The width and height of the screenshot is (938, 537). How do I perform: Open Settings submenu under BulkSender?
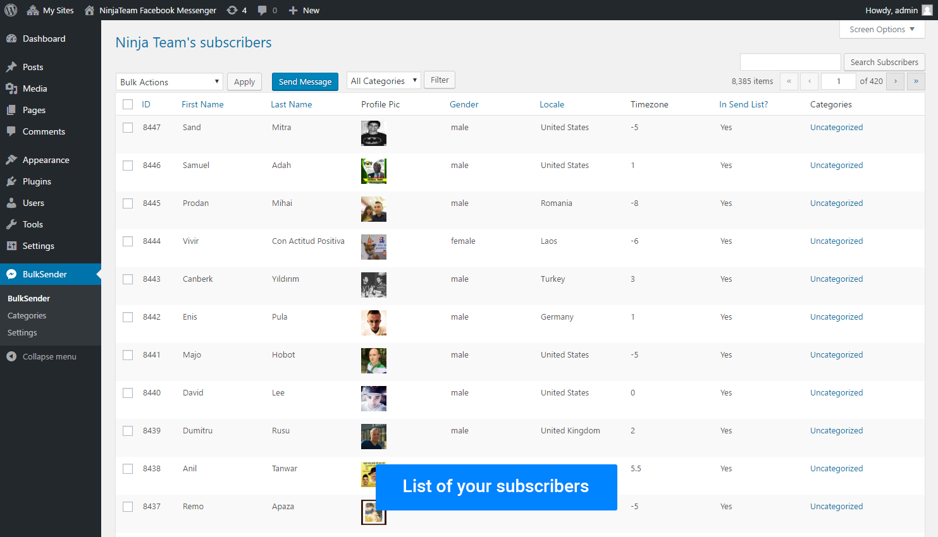[22, 332]
